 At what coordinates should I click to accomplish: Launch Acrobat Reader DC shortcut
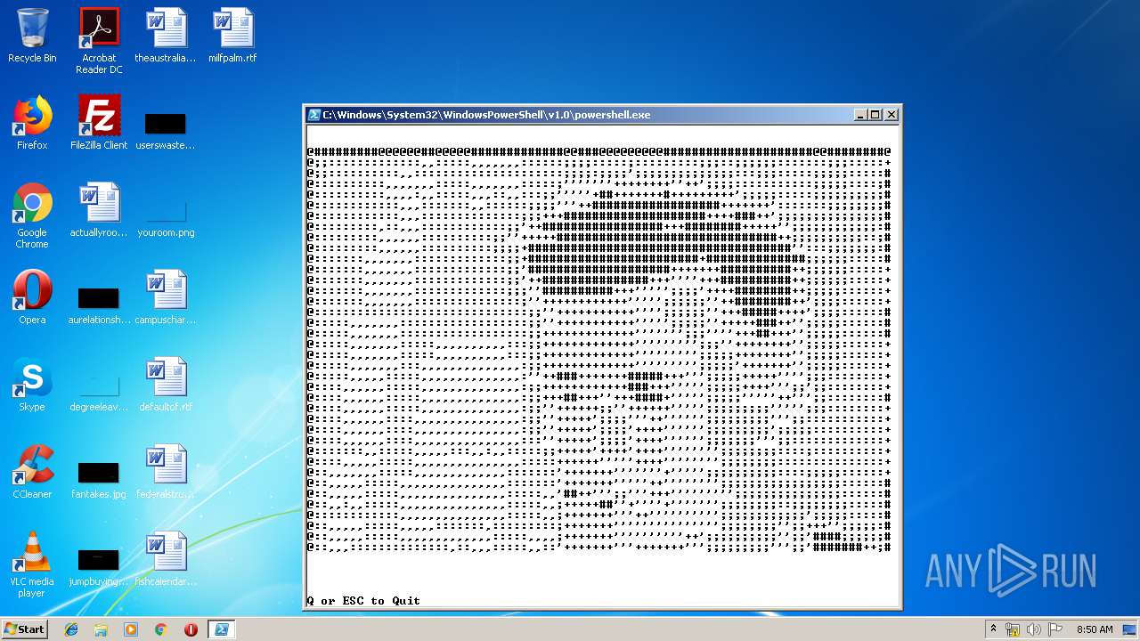tap(99, 41)
